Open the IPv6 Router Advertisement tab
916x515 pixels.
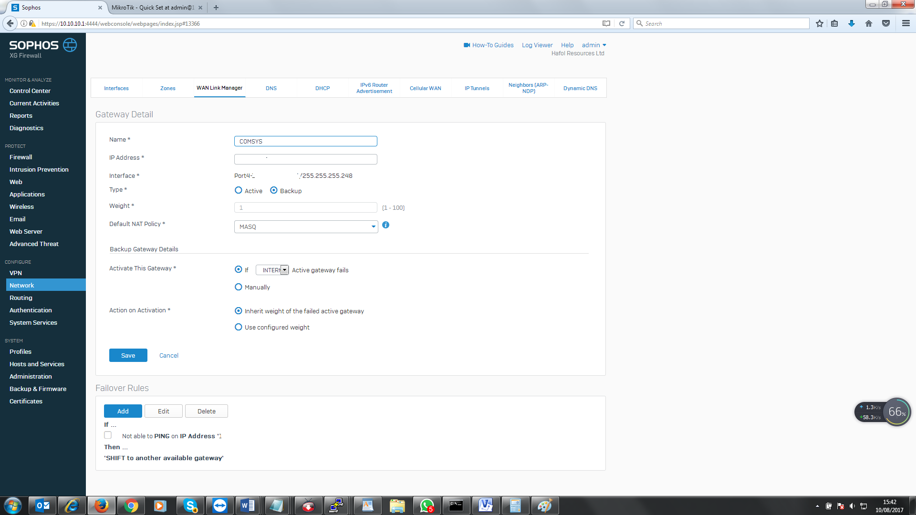tap(374, 88)
